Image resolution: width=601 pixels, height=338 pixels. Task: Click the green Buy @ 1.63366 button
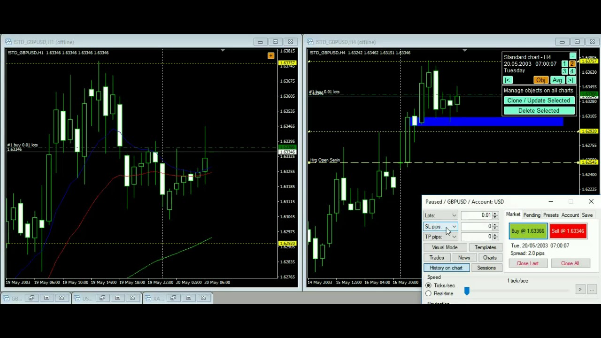[528, 231]
